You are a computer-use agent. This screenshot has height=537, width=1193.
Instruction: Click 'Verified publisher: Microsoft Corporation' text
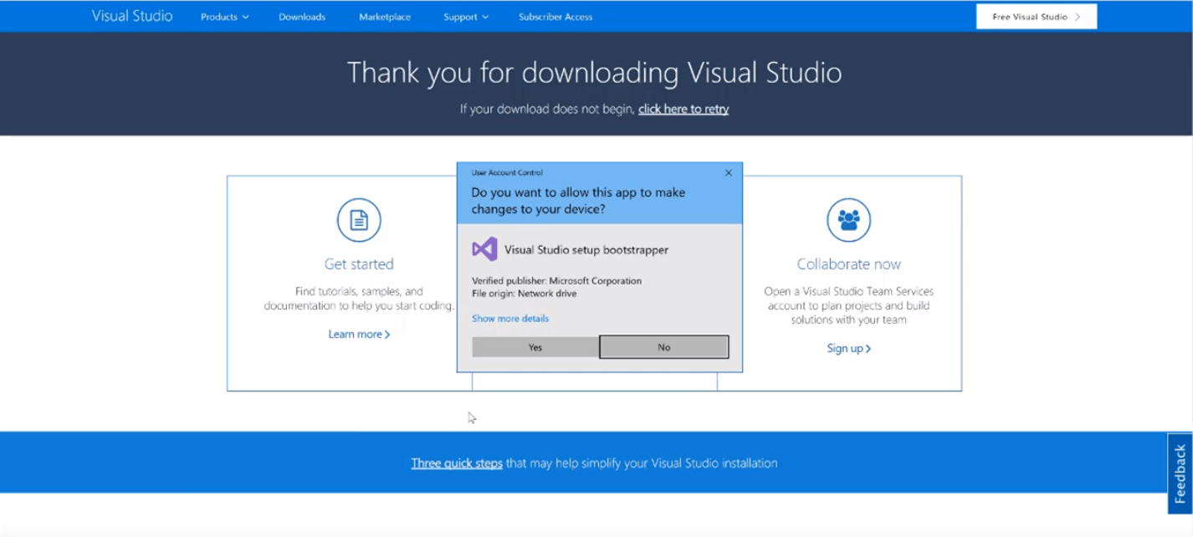(x=556, y=281)
